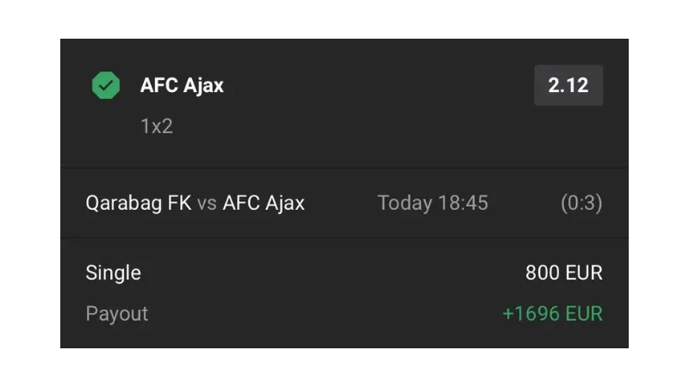Screen dimensions: 689x387
Task: Open AFC Ajax in the match row
Action: click(x=264, y=203)
